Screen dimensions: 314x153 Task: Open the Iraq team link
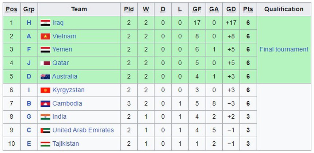[58, 23]
